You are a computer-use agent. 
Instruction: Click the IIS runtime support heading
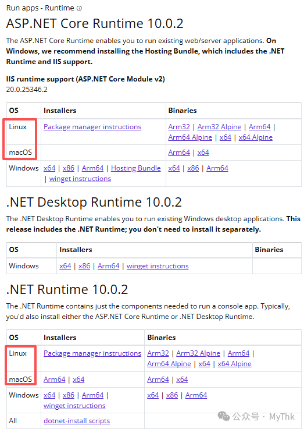point(85,79)
